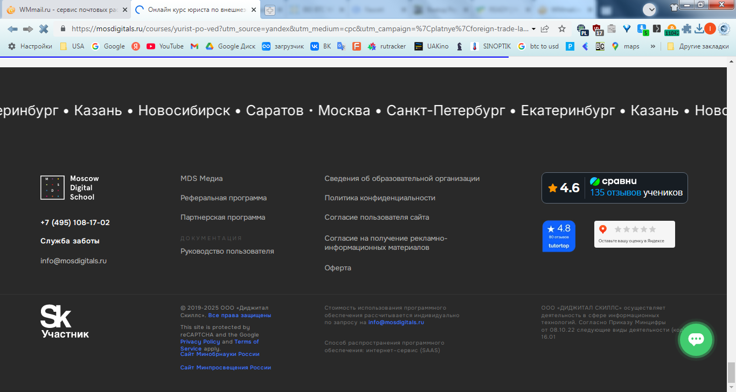
Task: Open the blue P bookmark icon
Action: (x=570, y=46)
